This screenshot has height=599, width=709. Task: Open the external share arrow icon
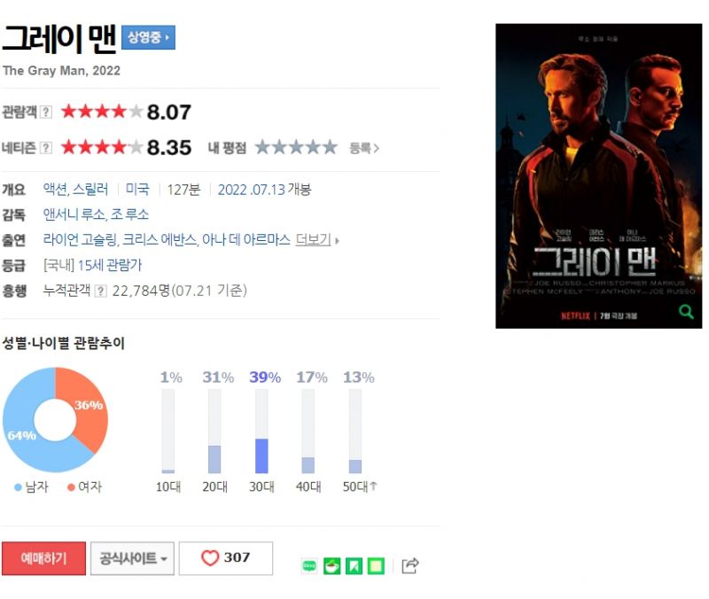point(410,565)
